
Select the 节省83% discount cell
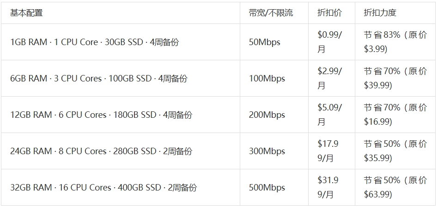pyautogui.click(x=395, y=42)
